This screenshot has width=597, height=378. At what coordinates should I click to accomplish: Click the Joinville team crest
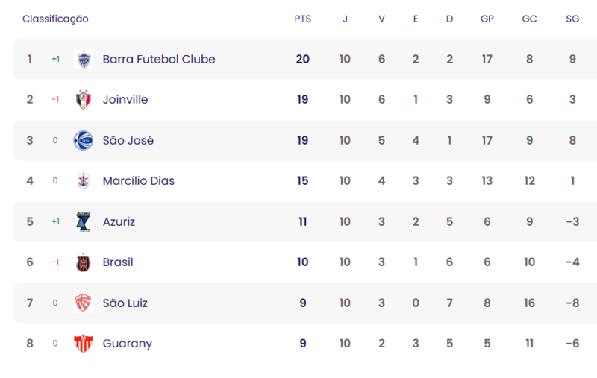point(84,100)
